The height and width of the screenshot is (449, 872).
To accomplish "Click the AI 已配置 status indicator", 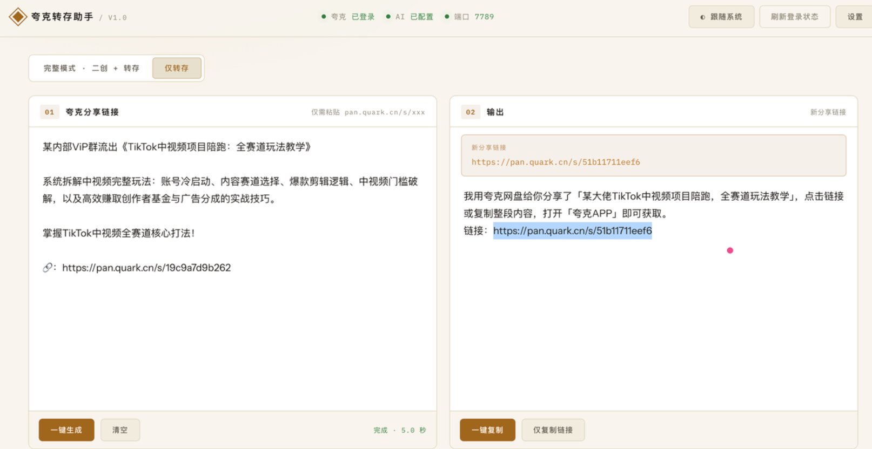I will [410, 17].
